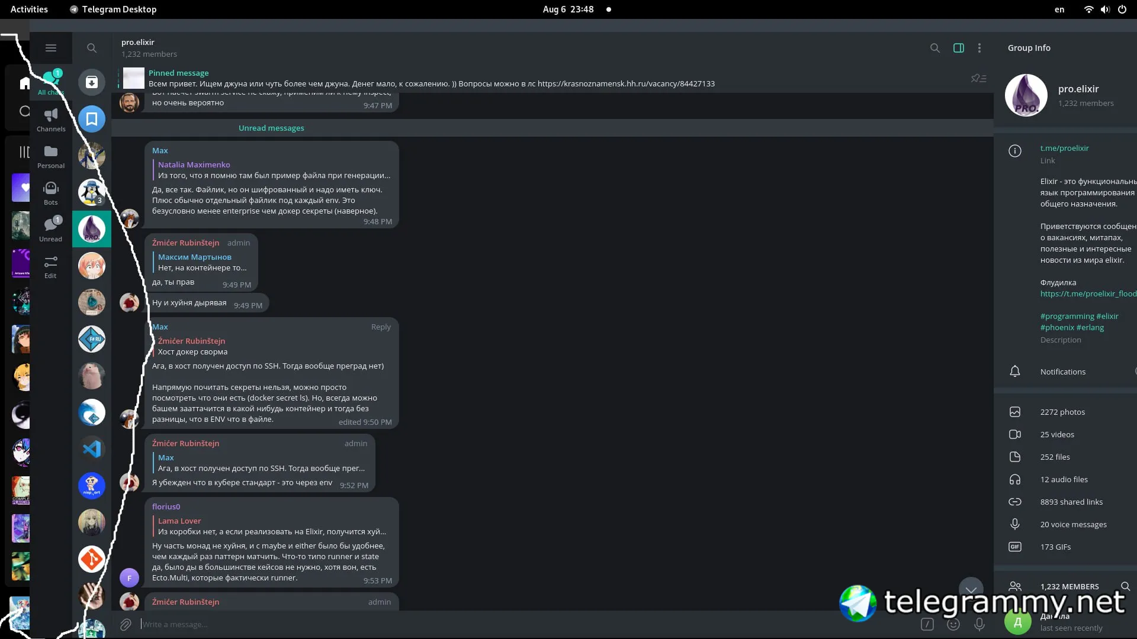Open the proelixir_flood chat link
This screenshot has width=1137, height=639.
pyautogui.click(x=1088, y=294)
